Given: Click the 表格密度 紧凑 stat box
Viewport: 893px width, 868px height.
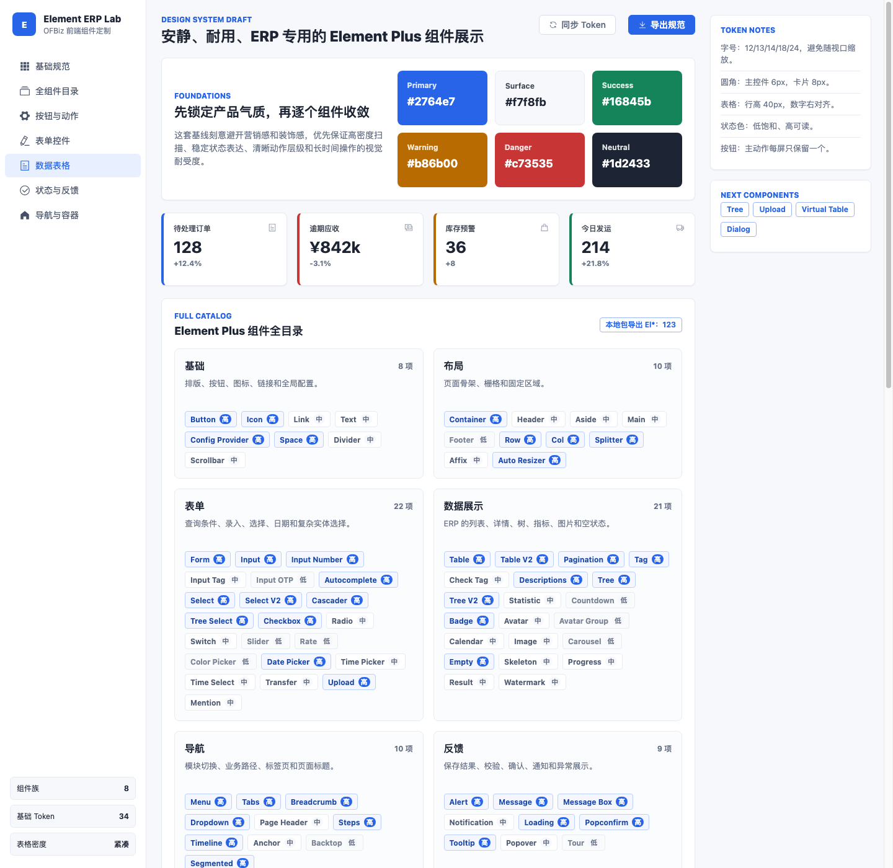Looking at the screenshot, I should coord(73,844).
